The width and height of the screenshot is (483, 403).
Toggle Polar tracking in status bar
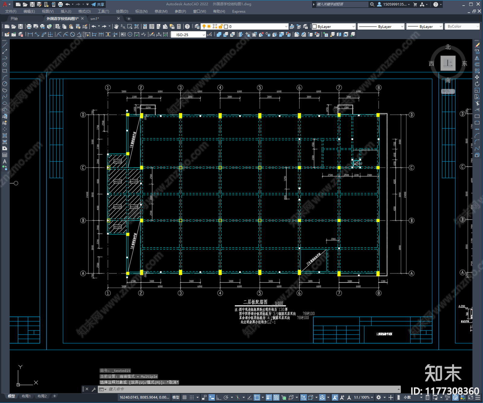(x=226, y=397)
